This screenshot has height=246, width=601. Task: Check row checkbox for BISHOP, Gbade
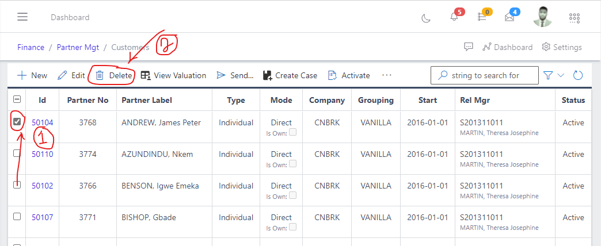pos(17,217)
